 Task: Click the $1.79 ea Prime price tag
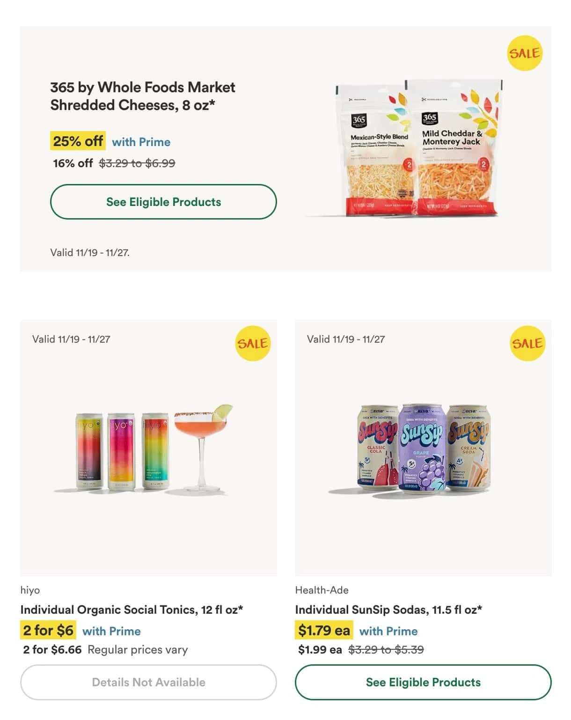[324, 630]
